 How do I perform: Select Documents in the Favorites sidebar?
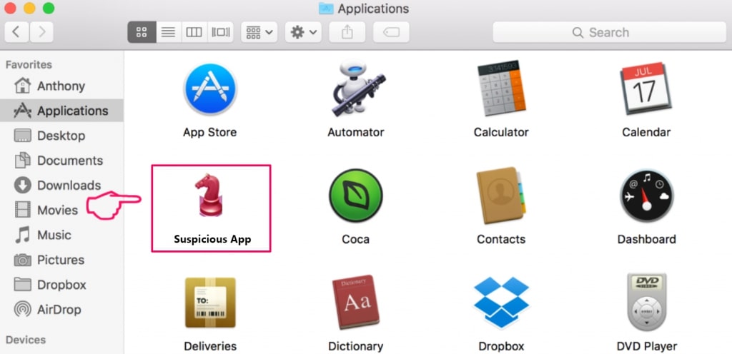69,161
